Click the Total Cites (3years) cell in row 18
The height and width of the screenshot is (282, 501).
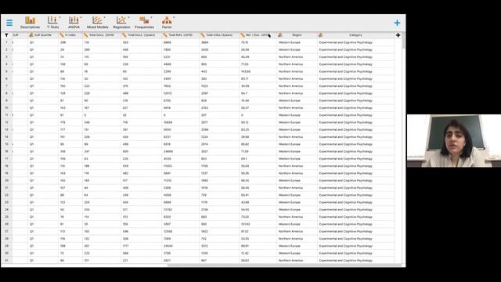[x=219, y=166]
